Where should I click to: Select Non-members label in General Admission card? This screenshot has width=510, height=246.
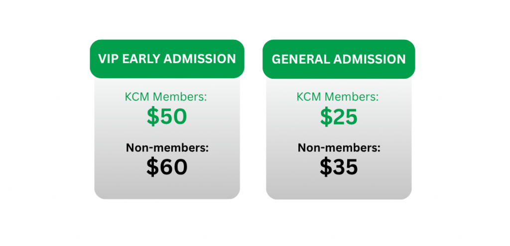pos(339,147)
